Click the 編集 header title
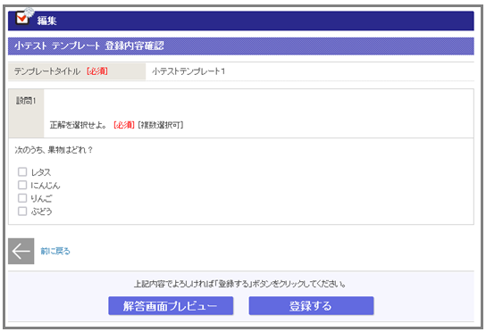This screenshot has height=332, width=486. point(46,21)
